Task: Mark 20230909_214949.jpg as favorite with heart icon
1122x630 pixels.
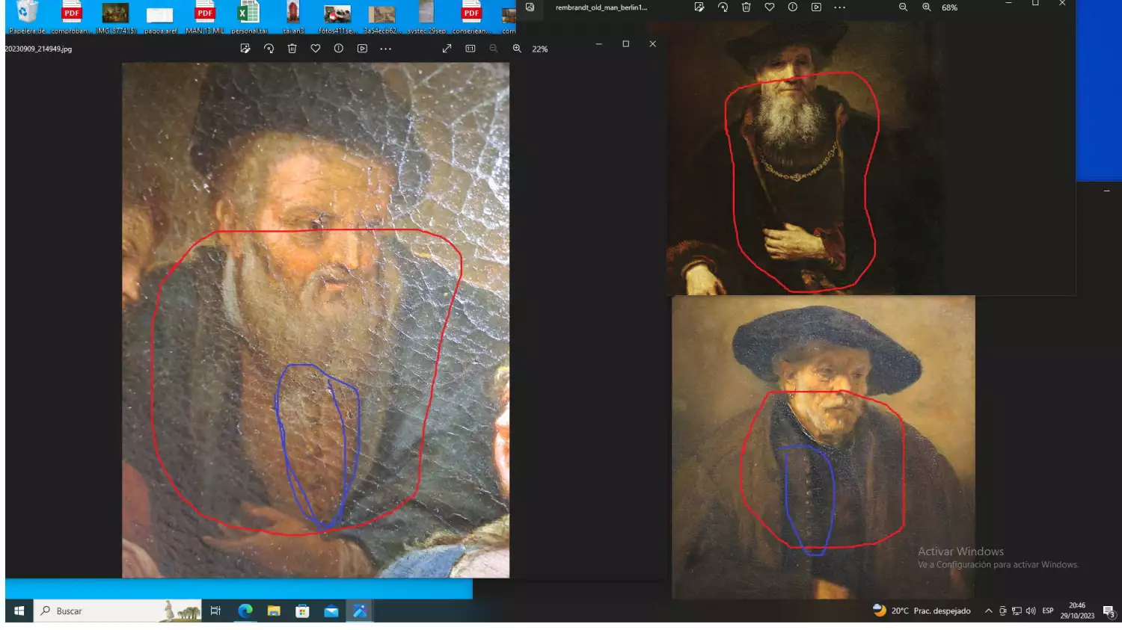Action: (x=316, y=49)
